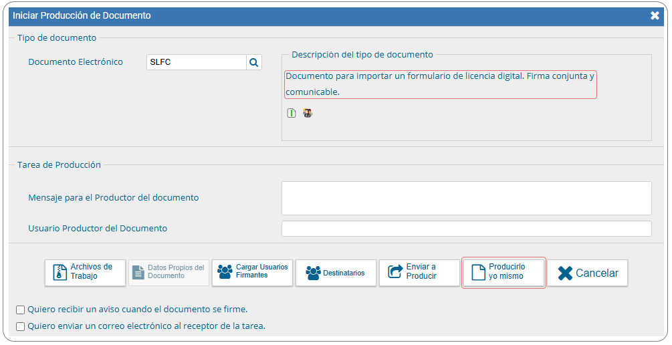Screen dimensions: 672x345
Task: Enable notice when document is signed checkbox
Action: point(20,310)
